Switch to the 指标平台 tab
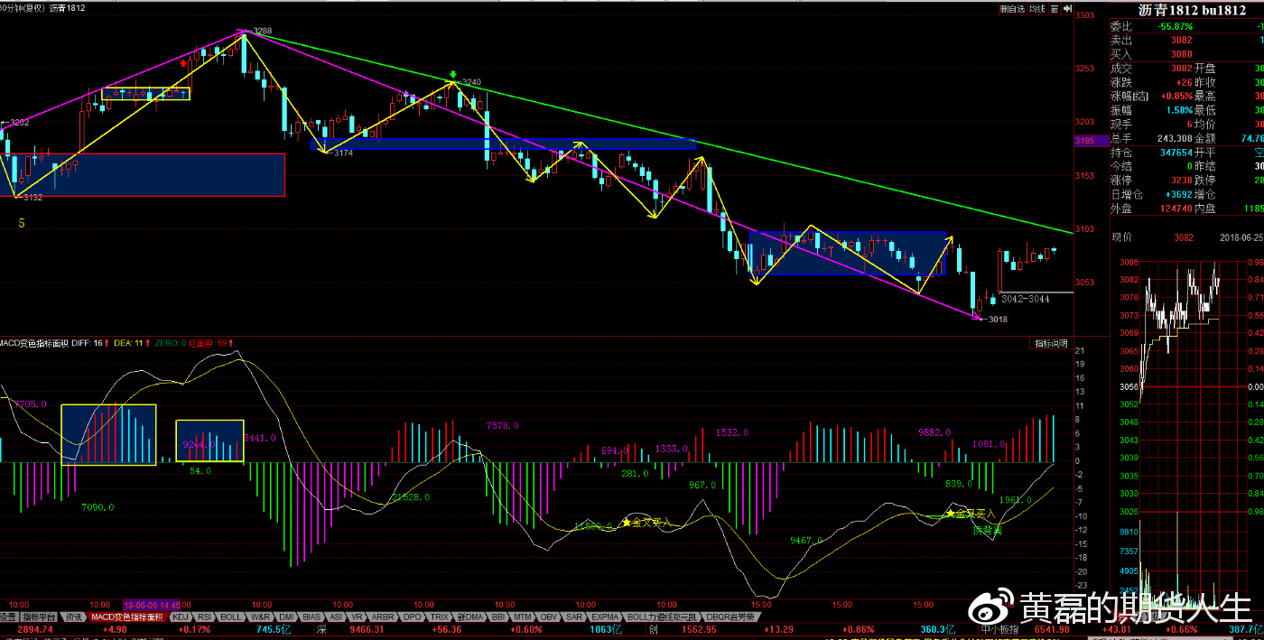 click(40, 617)
